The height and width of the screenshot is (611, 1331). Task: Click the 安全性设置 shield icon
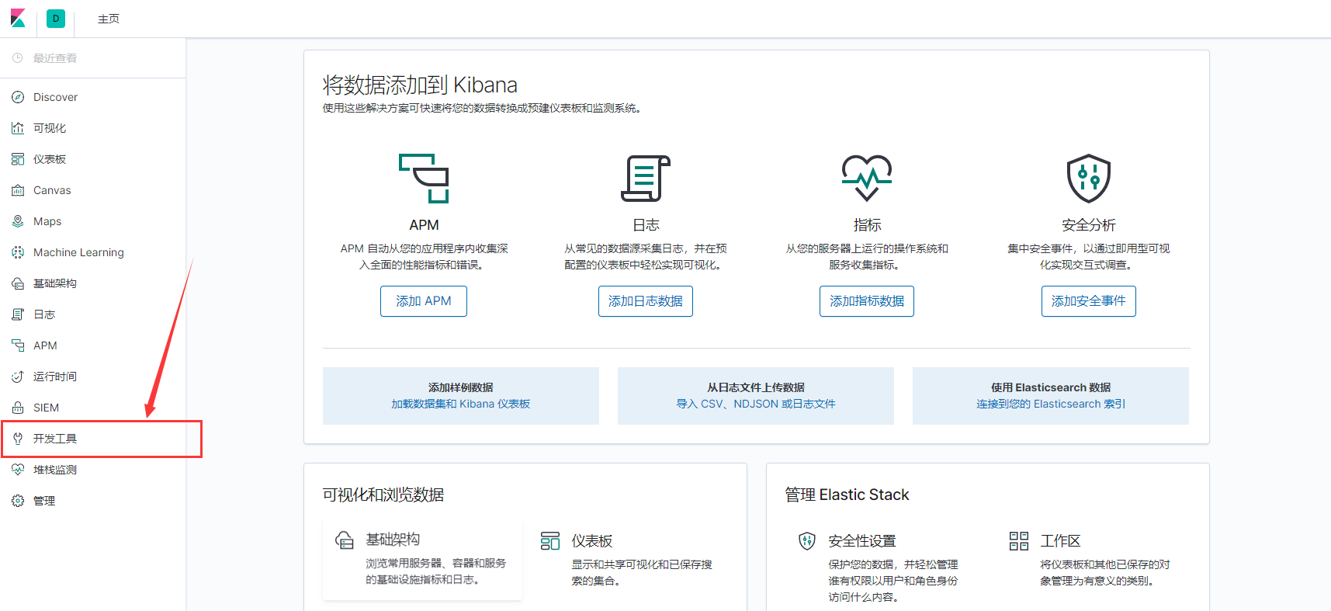coord(807,541)
